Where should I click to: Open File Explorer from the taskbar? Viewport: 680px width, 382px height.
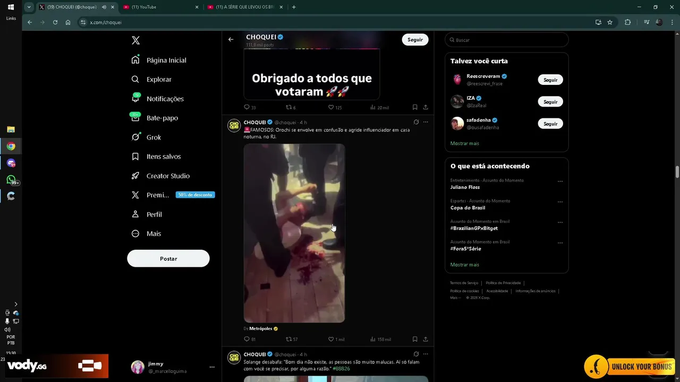tap(11, 129)
